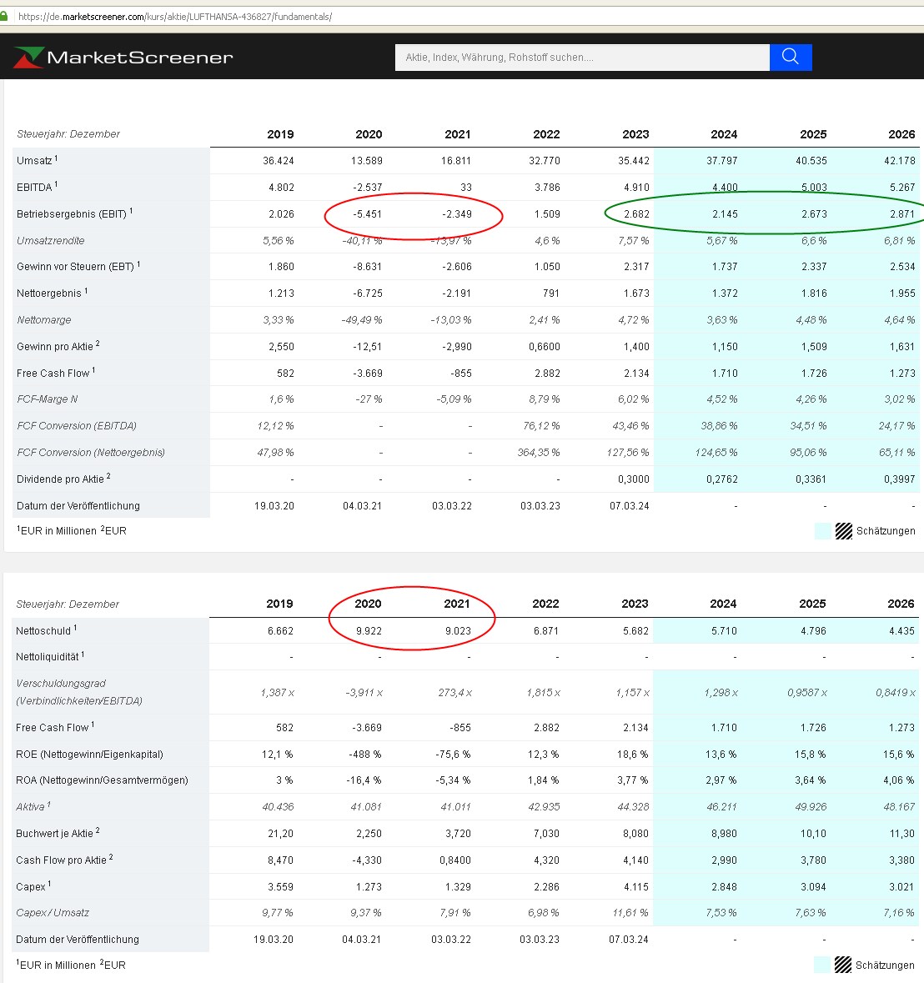Click the Nettoschuld row label
The width and height of the screenshot is (924, 983).
pyautogui.click(x=44, y=630)
